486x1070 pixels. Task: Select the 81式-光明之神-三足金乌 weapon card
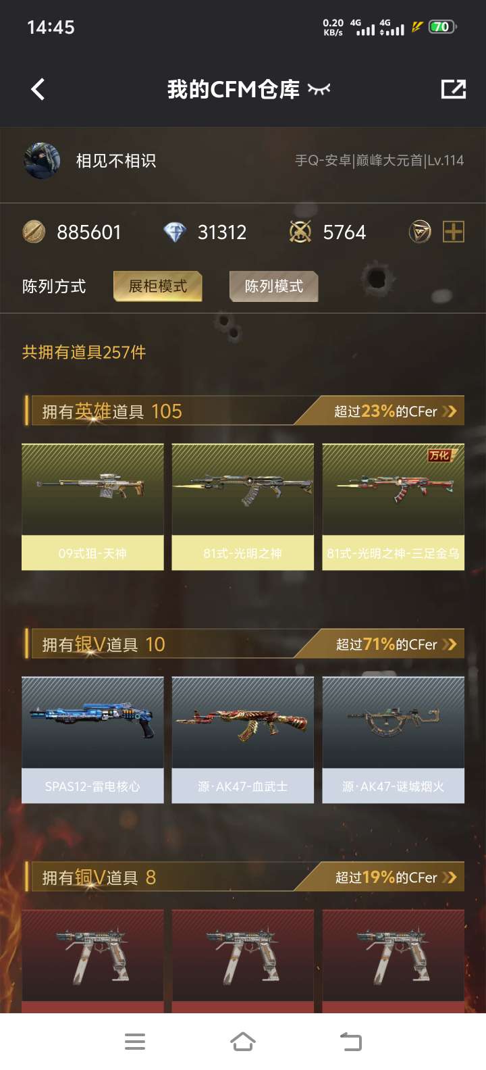point(394,507)
